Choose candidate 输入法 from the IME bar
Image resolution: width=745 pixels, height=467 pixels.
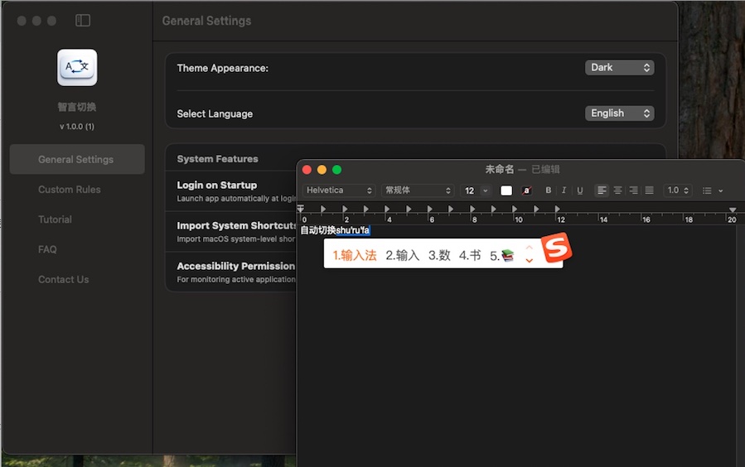(355, 255)
